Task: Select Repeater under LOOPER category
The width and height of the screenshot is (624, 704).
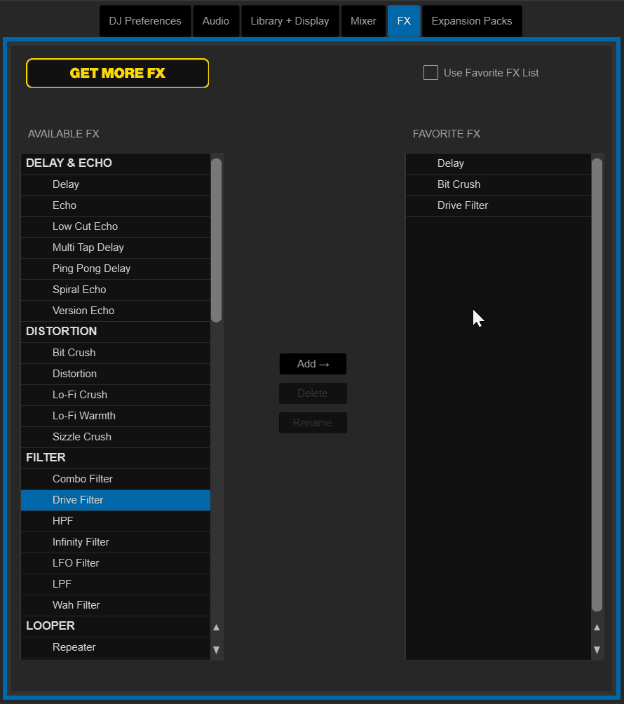Action: 74,647
